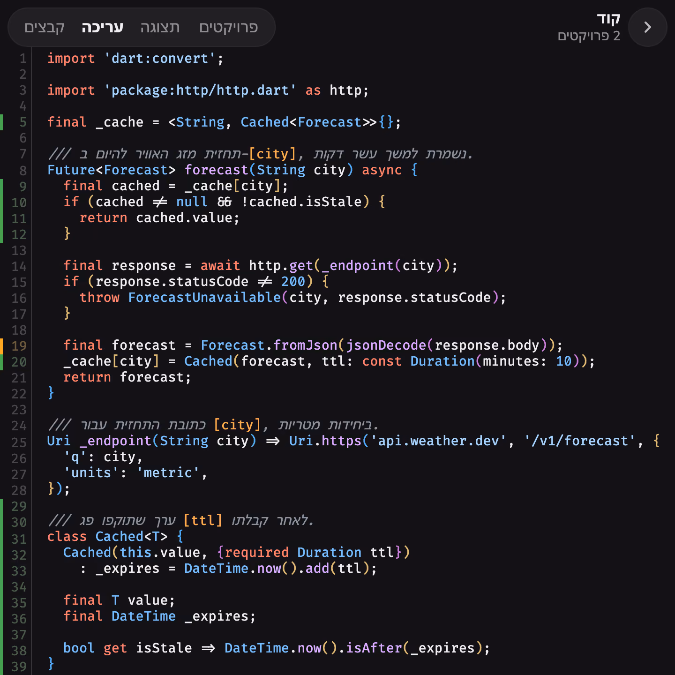This screenshot has width=675, height=675.
Task: Switch to the עריכה tab
Action: 102,27
